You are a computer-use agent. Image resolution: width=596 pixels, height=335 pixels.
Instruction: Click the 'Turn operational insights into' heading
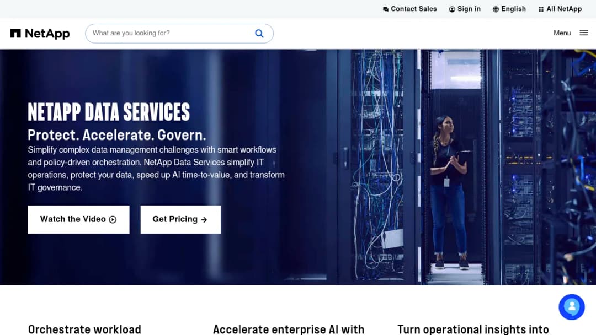[473, 329]
